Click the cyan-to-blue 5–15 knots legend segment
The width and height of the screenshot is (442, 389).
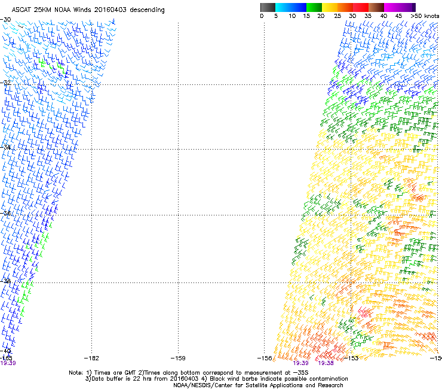[291, 7]
